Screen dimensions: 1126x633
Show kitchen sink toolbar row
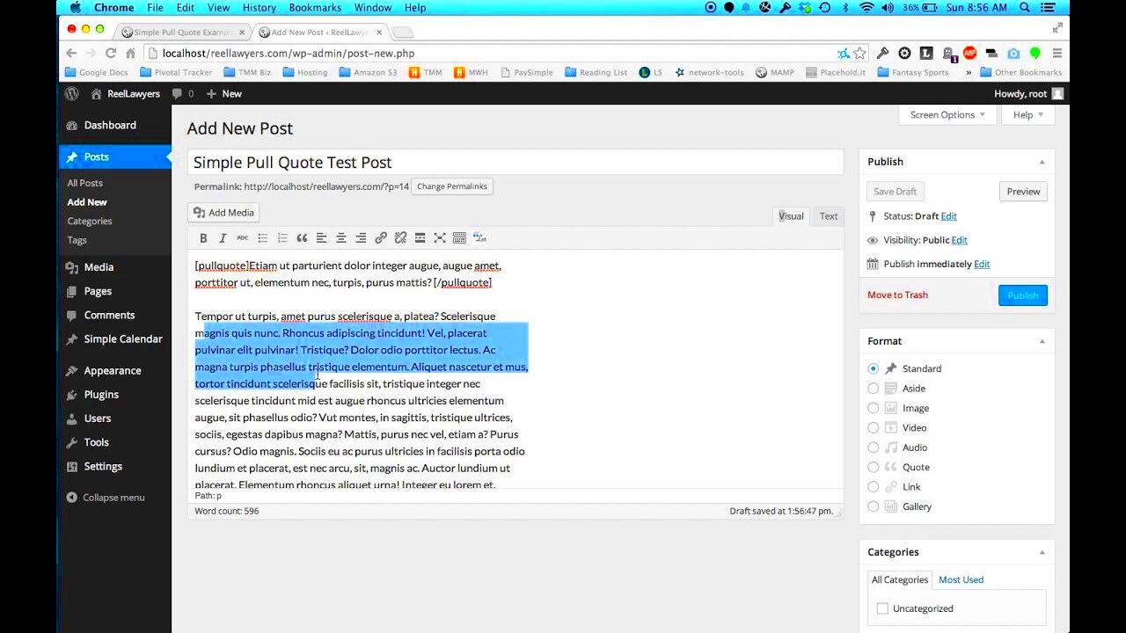pos(459,238)
